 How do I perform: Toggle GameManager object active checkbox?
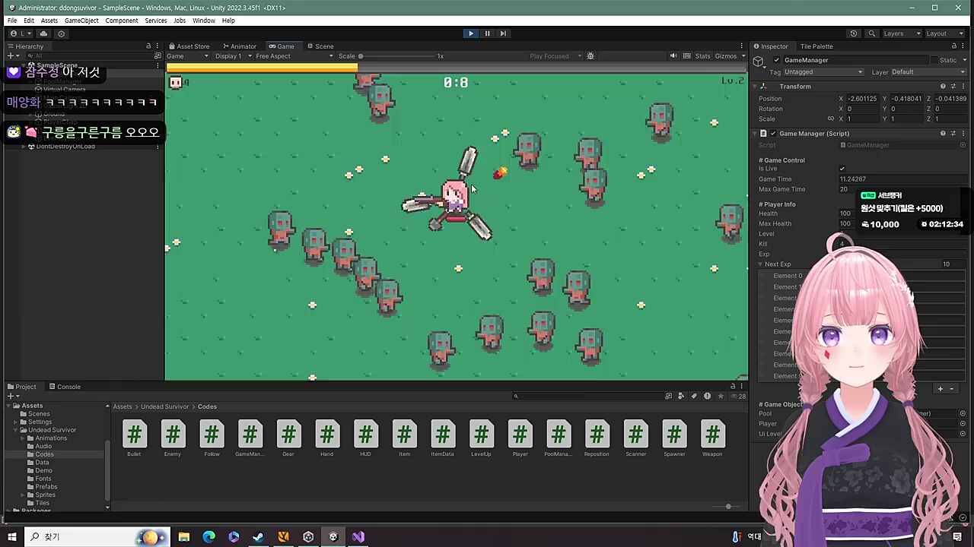[x=776, y=60]
